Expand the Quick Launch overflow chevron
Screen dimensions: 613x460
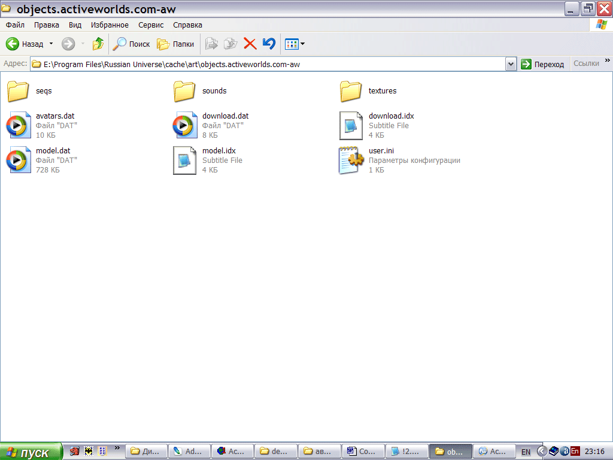pos(117,447)
